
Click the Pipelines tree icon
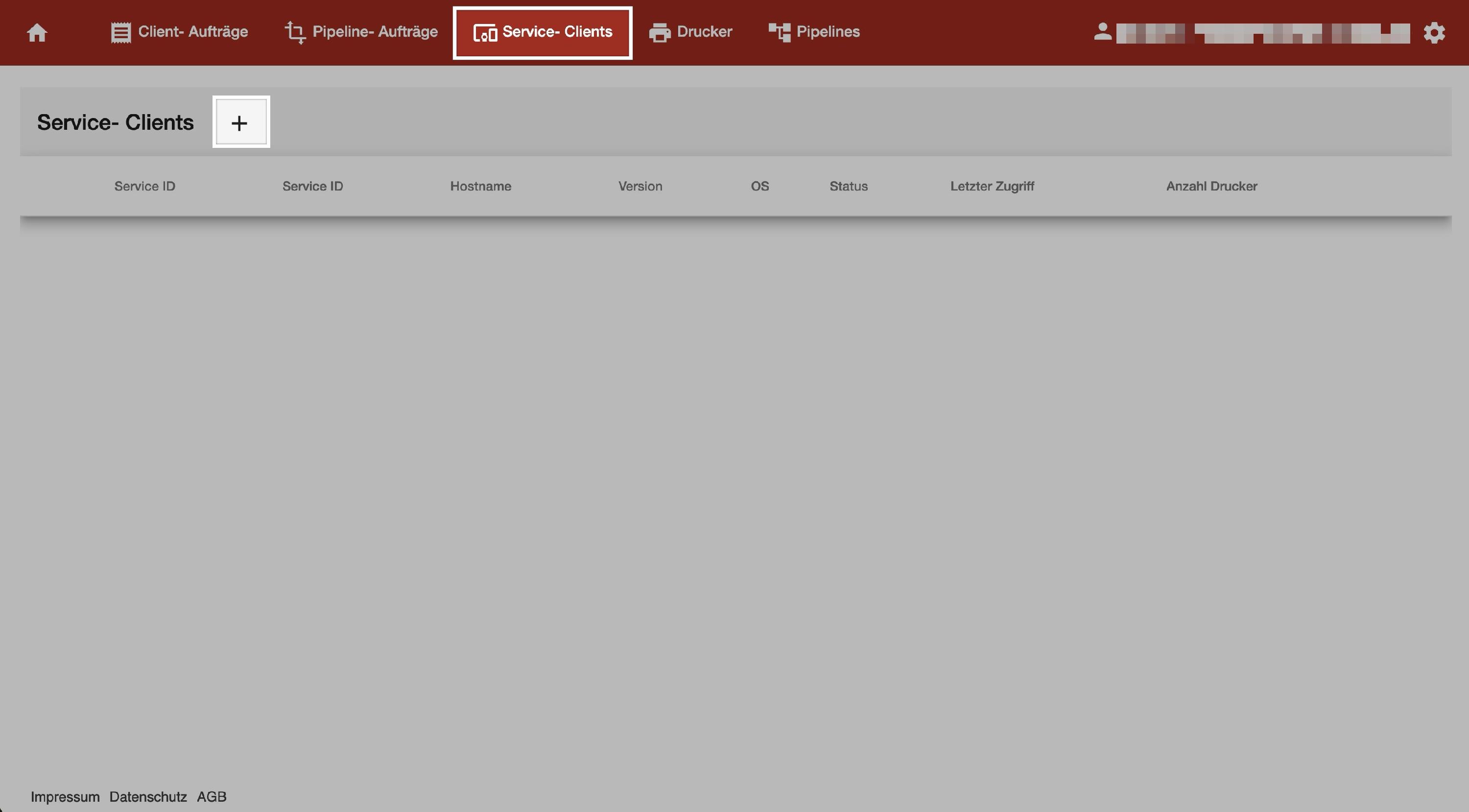(779, 32)
